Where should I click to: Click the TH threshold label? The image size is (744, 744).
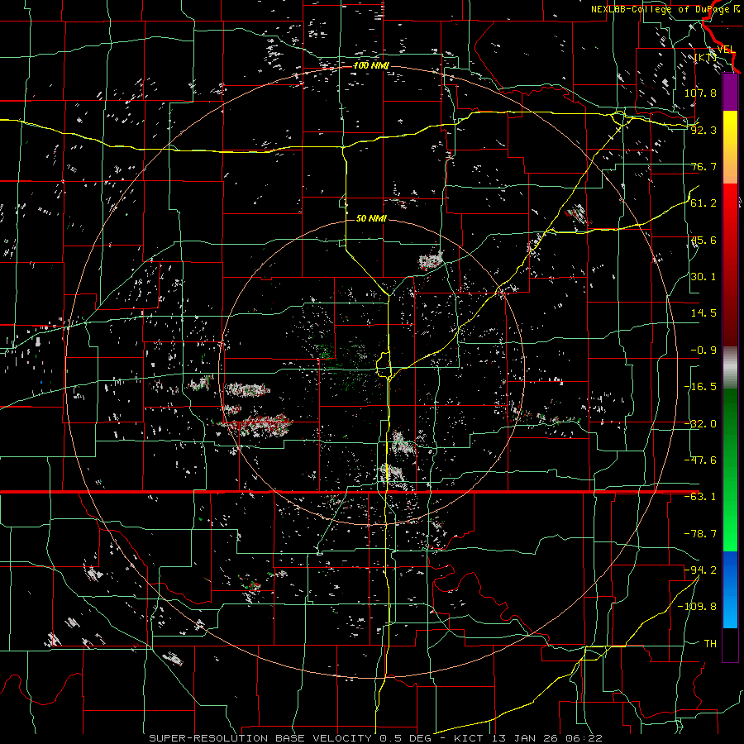(710, 643)
